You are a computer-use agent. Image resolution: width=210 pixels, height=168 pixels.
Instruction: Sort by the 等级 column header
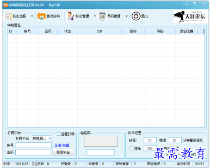point(160,31)
